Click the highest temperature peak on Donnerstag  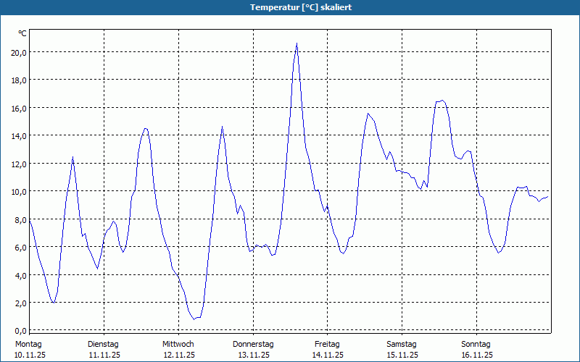[x=297, y=43]
